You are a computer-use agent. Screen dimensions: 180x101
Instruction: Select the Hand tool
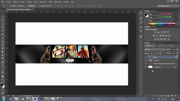(x=3, y=76)
